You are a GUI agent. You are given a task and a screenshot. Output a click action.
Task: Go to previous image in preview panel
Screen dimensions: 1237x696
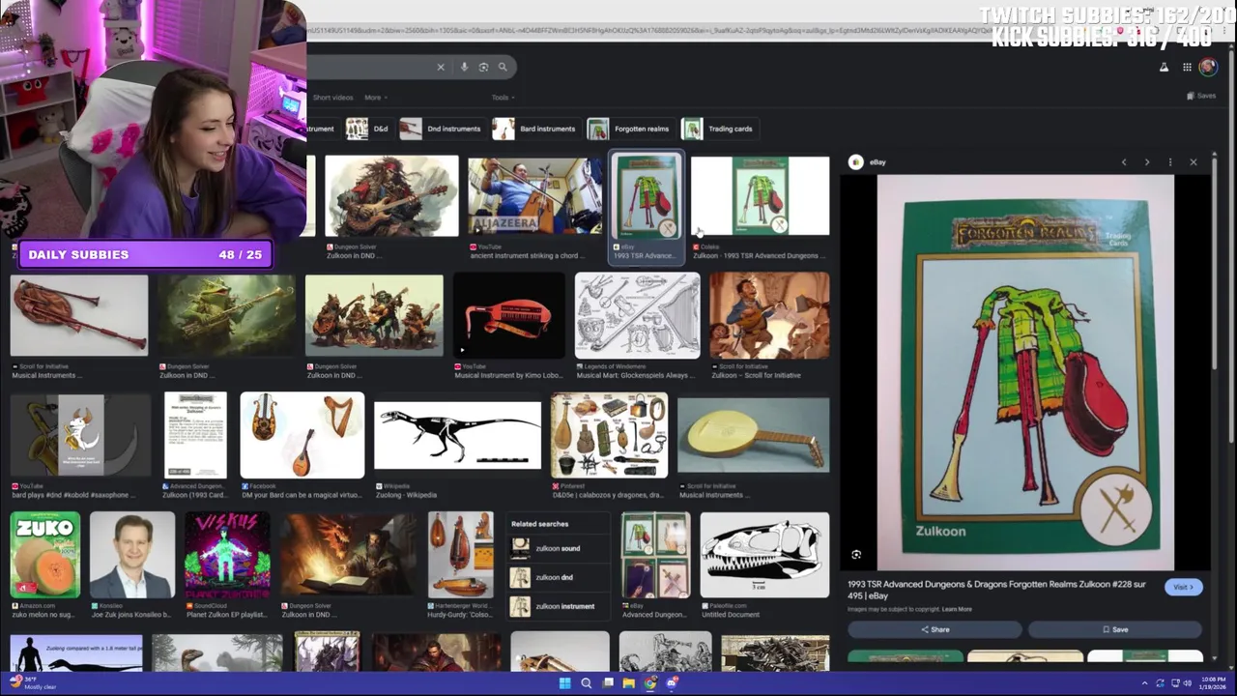(1124, 162)
